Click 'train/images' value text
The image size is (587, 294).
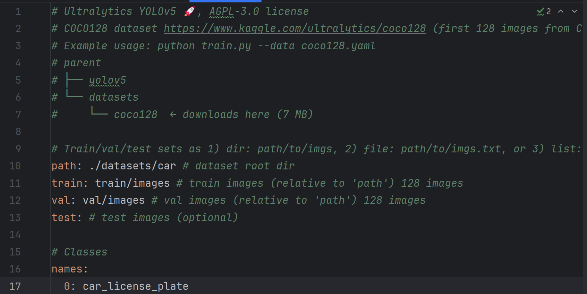point(133,183)
